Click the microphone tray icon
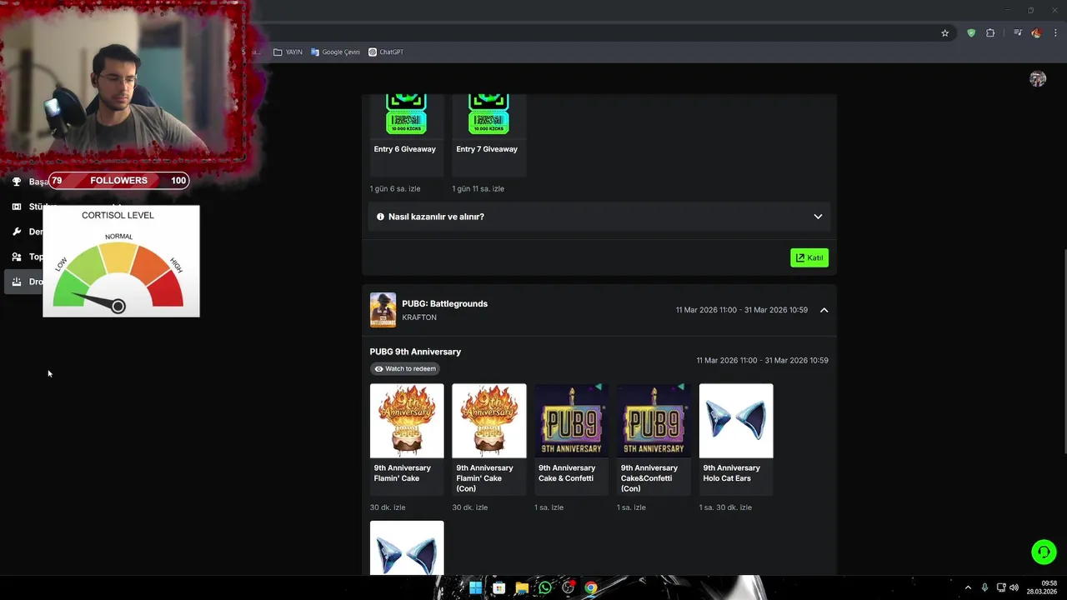The height and width of the screenshot is (600, 1067). pos(984,587)
